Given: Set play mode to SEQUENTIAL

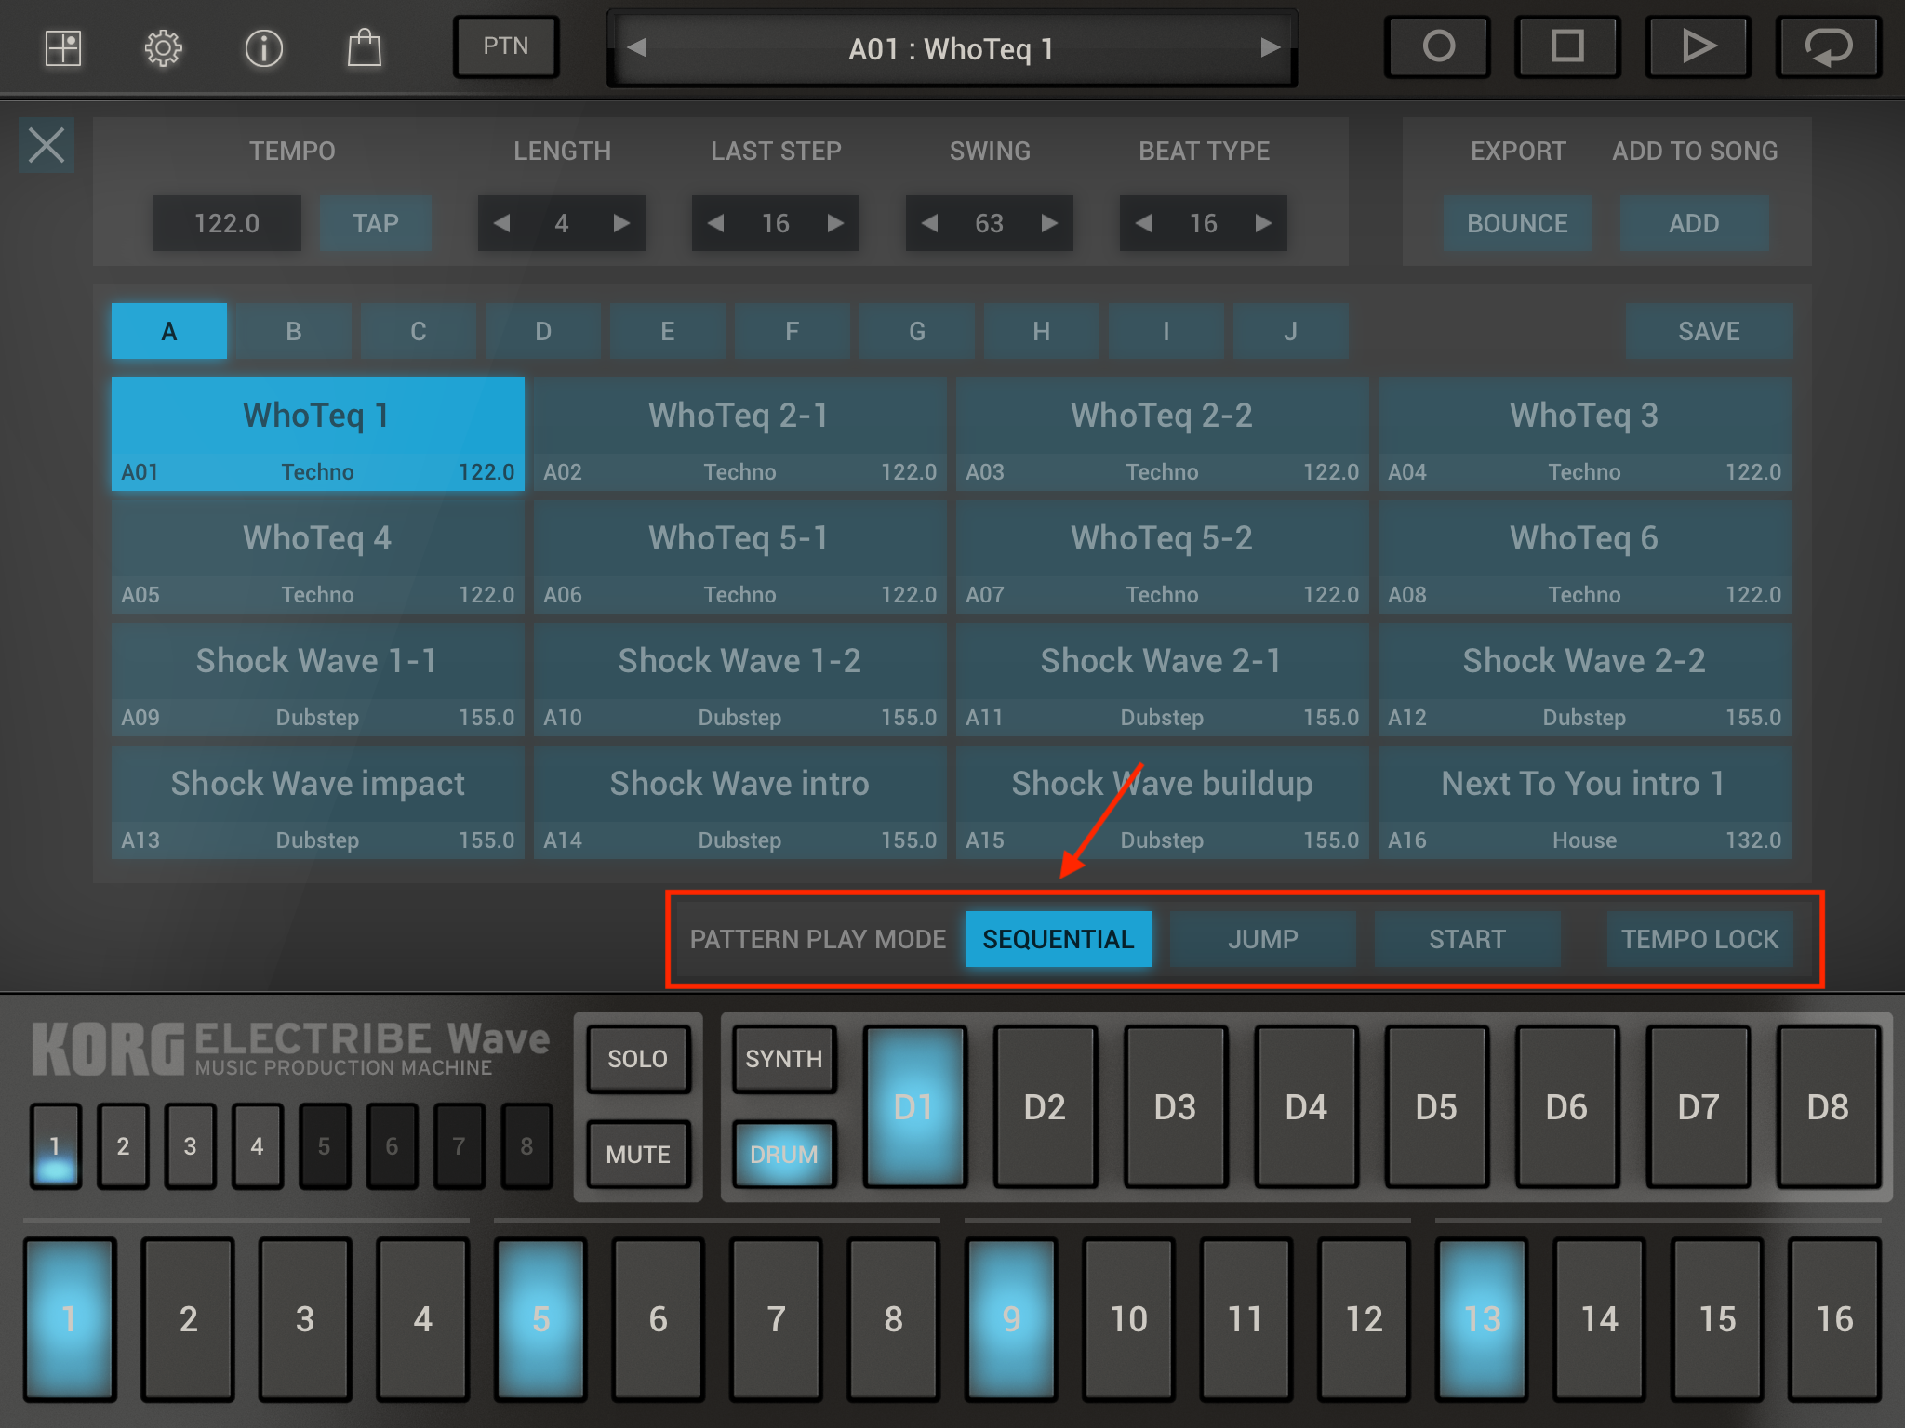Looking at the screenshot, I should tap(1059, 939).
